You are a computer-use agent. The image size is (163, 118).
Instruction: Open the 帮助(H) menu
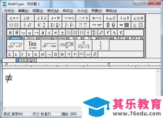click(x=111, y=11)
